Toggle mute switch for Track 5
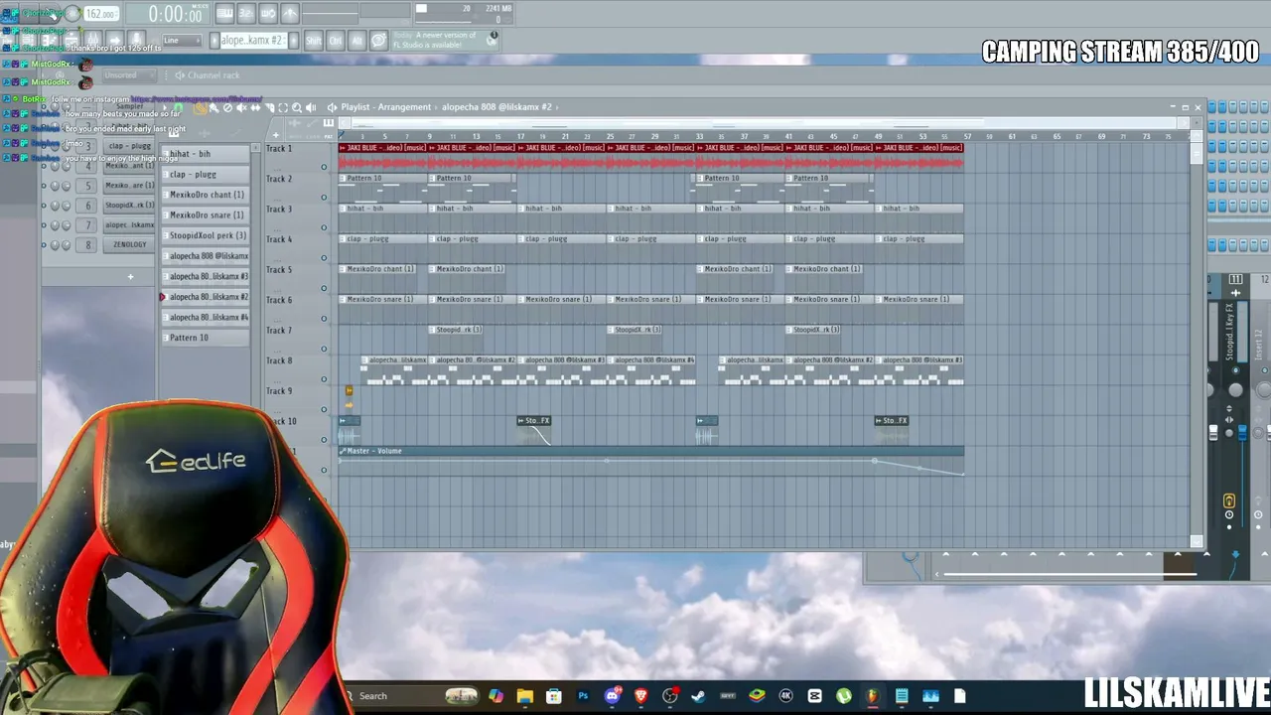This screenshot has width=1271, height=715. click(324, 288)
